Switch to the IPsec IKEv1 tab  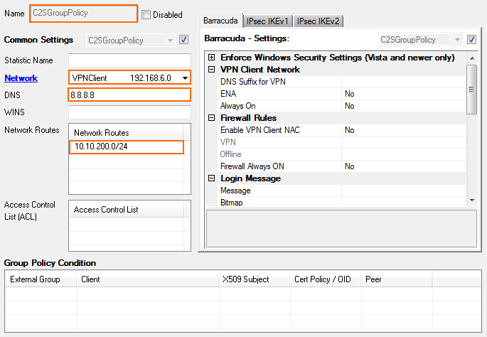point(267,21)
